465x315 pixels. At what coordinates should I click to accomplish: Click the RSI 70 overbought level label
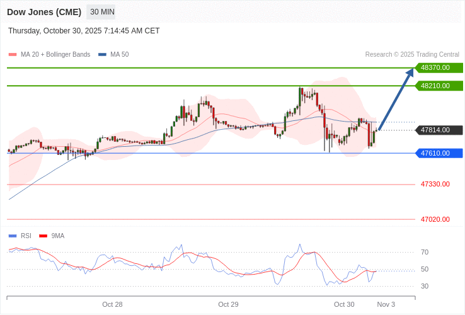(x=425, y=252)
